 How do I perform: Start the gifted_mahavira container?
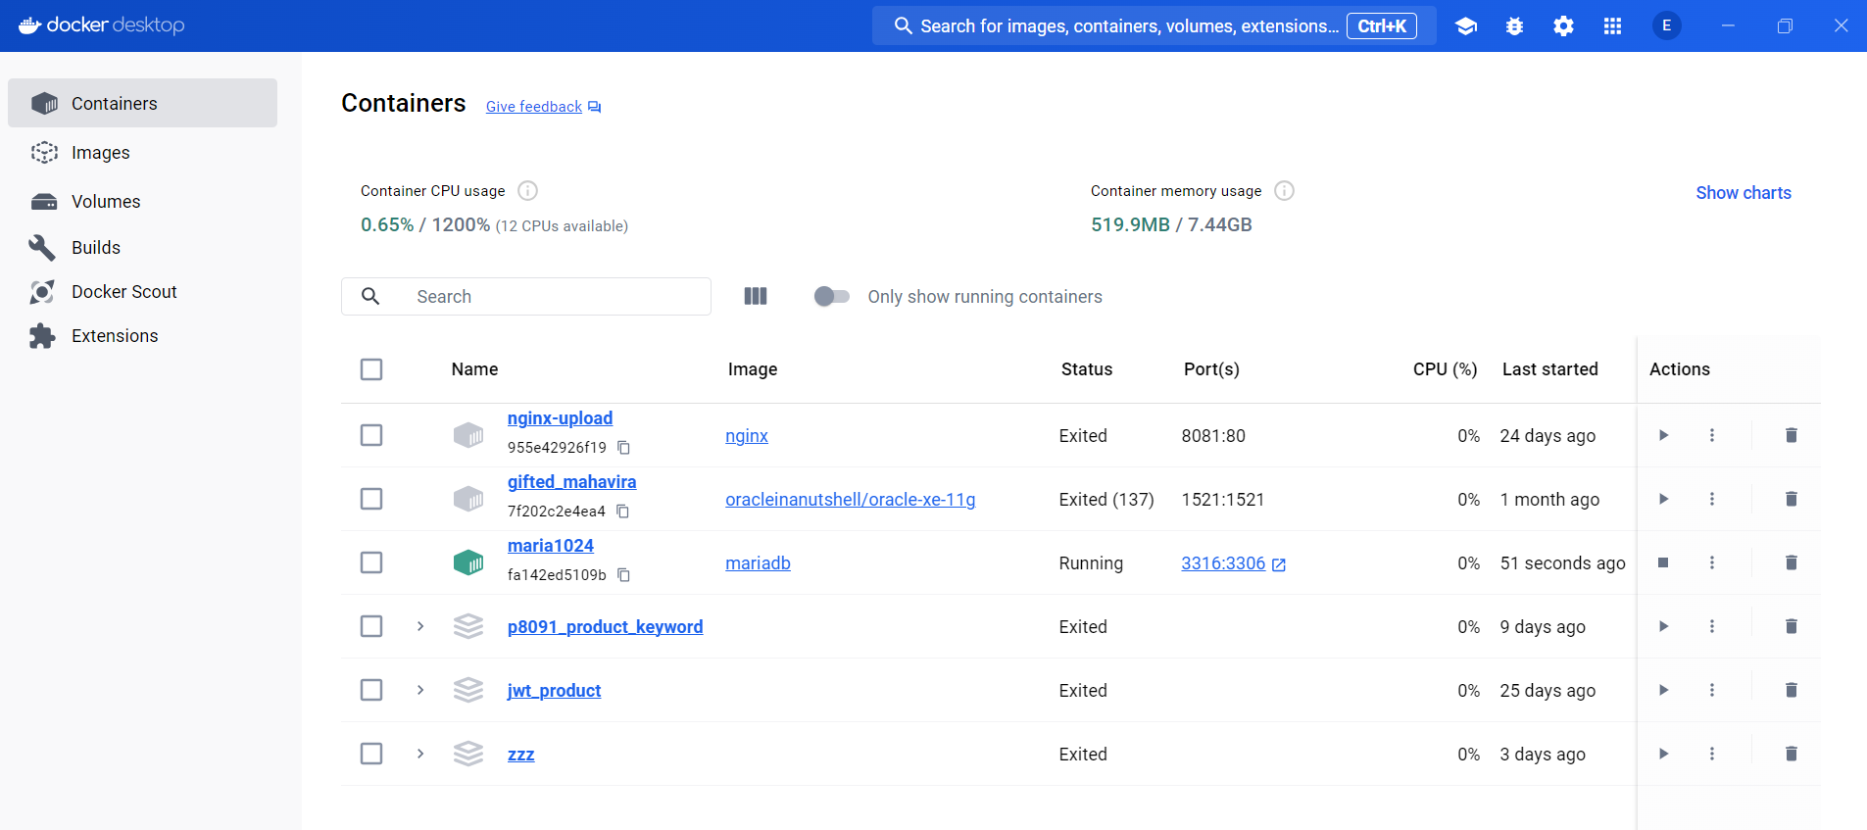pyautogui.click(x=1663, y=499)
